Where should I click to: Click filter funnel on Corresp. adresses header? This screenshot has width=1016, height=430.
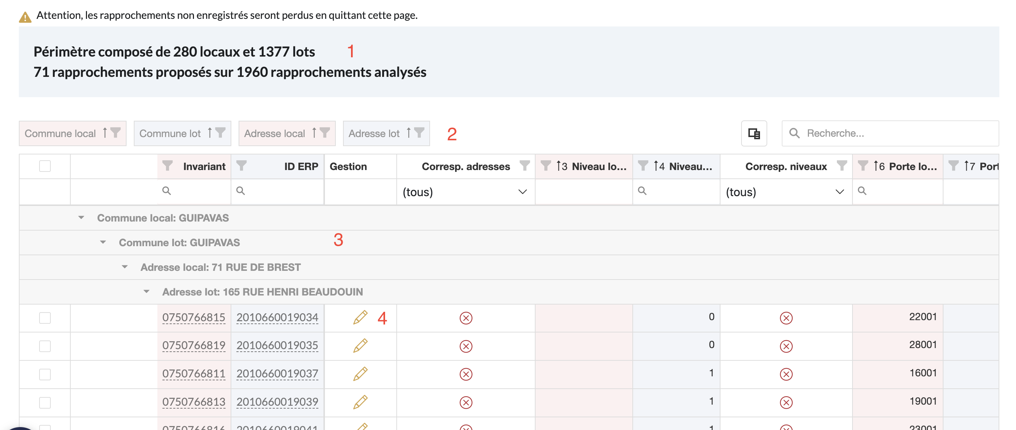point(524,166)
